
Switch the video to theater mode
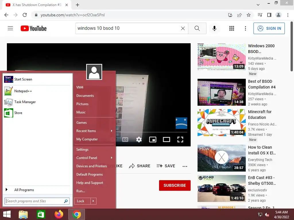(x=167, y=140)
